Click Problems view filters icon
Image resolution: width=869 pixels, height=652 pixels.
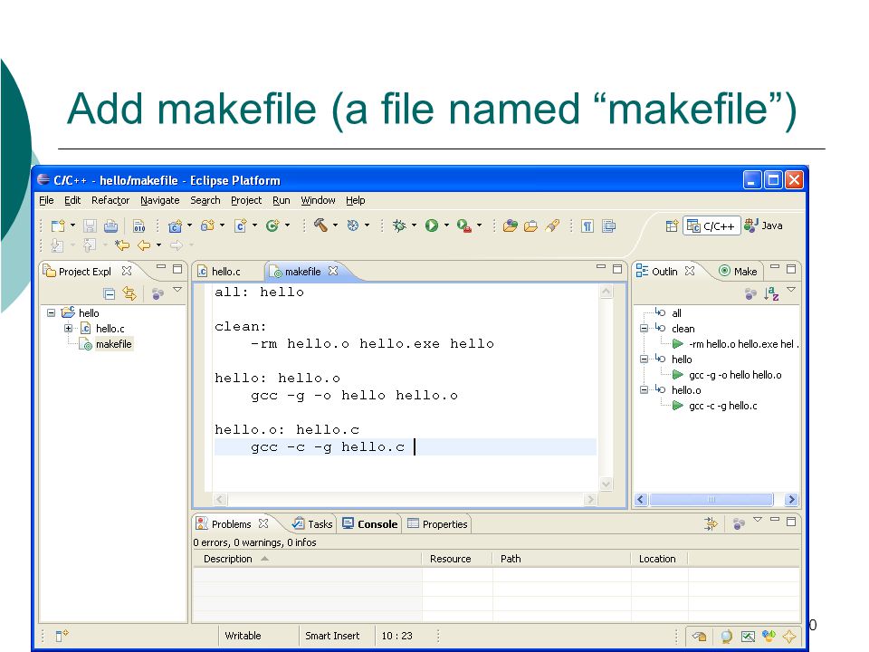click(x=739, y=523)
